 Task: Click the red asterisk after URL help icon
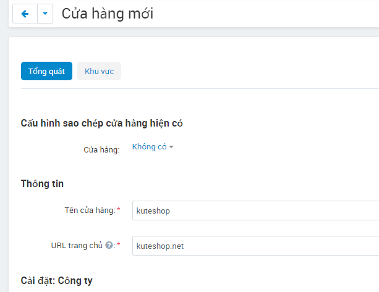pos(118,245)
